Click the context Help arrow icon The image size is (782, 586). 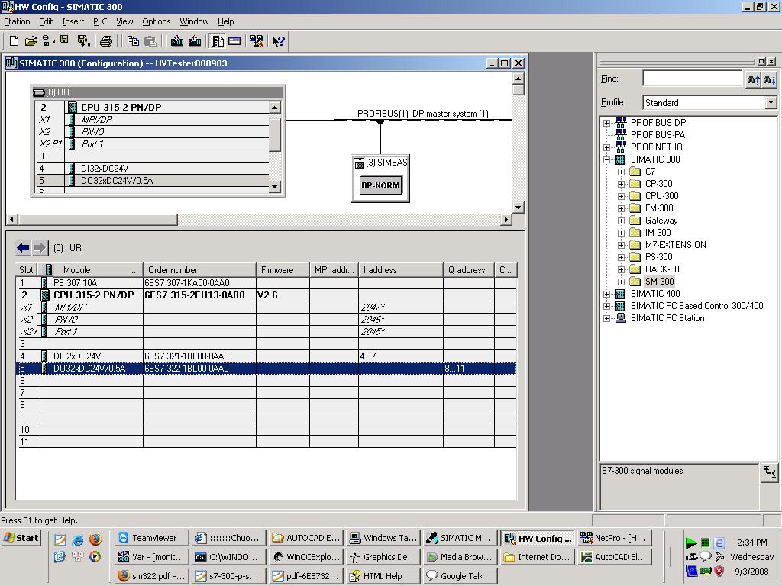279,41
